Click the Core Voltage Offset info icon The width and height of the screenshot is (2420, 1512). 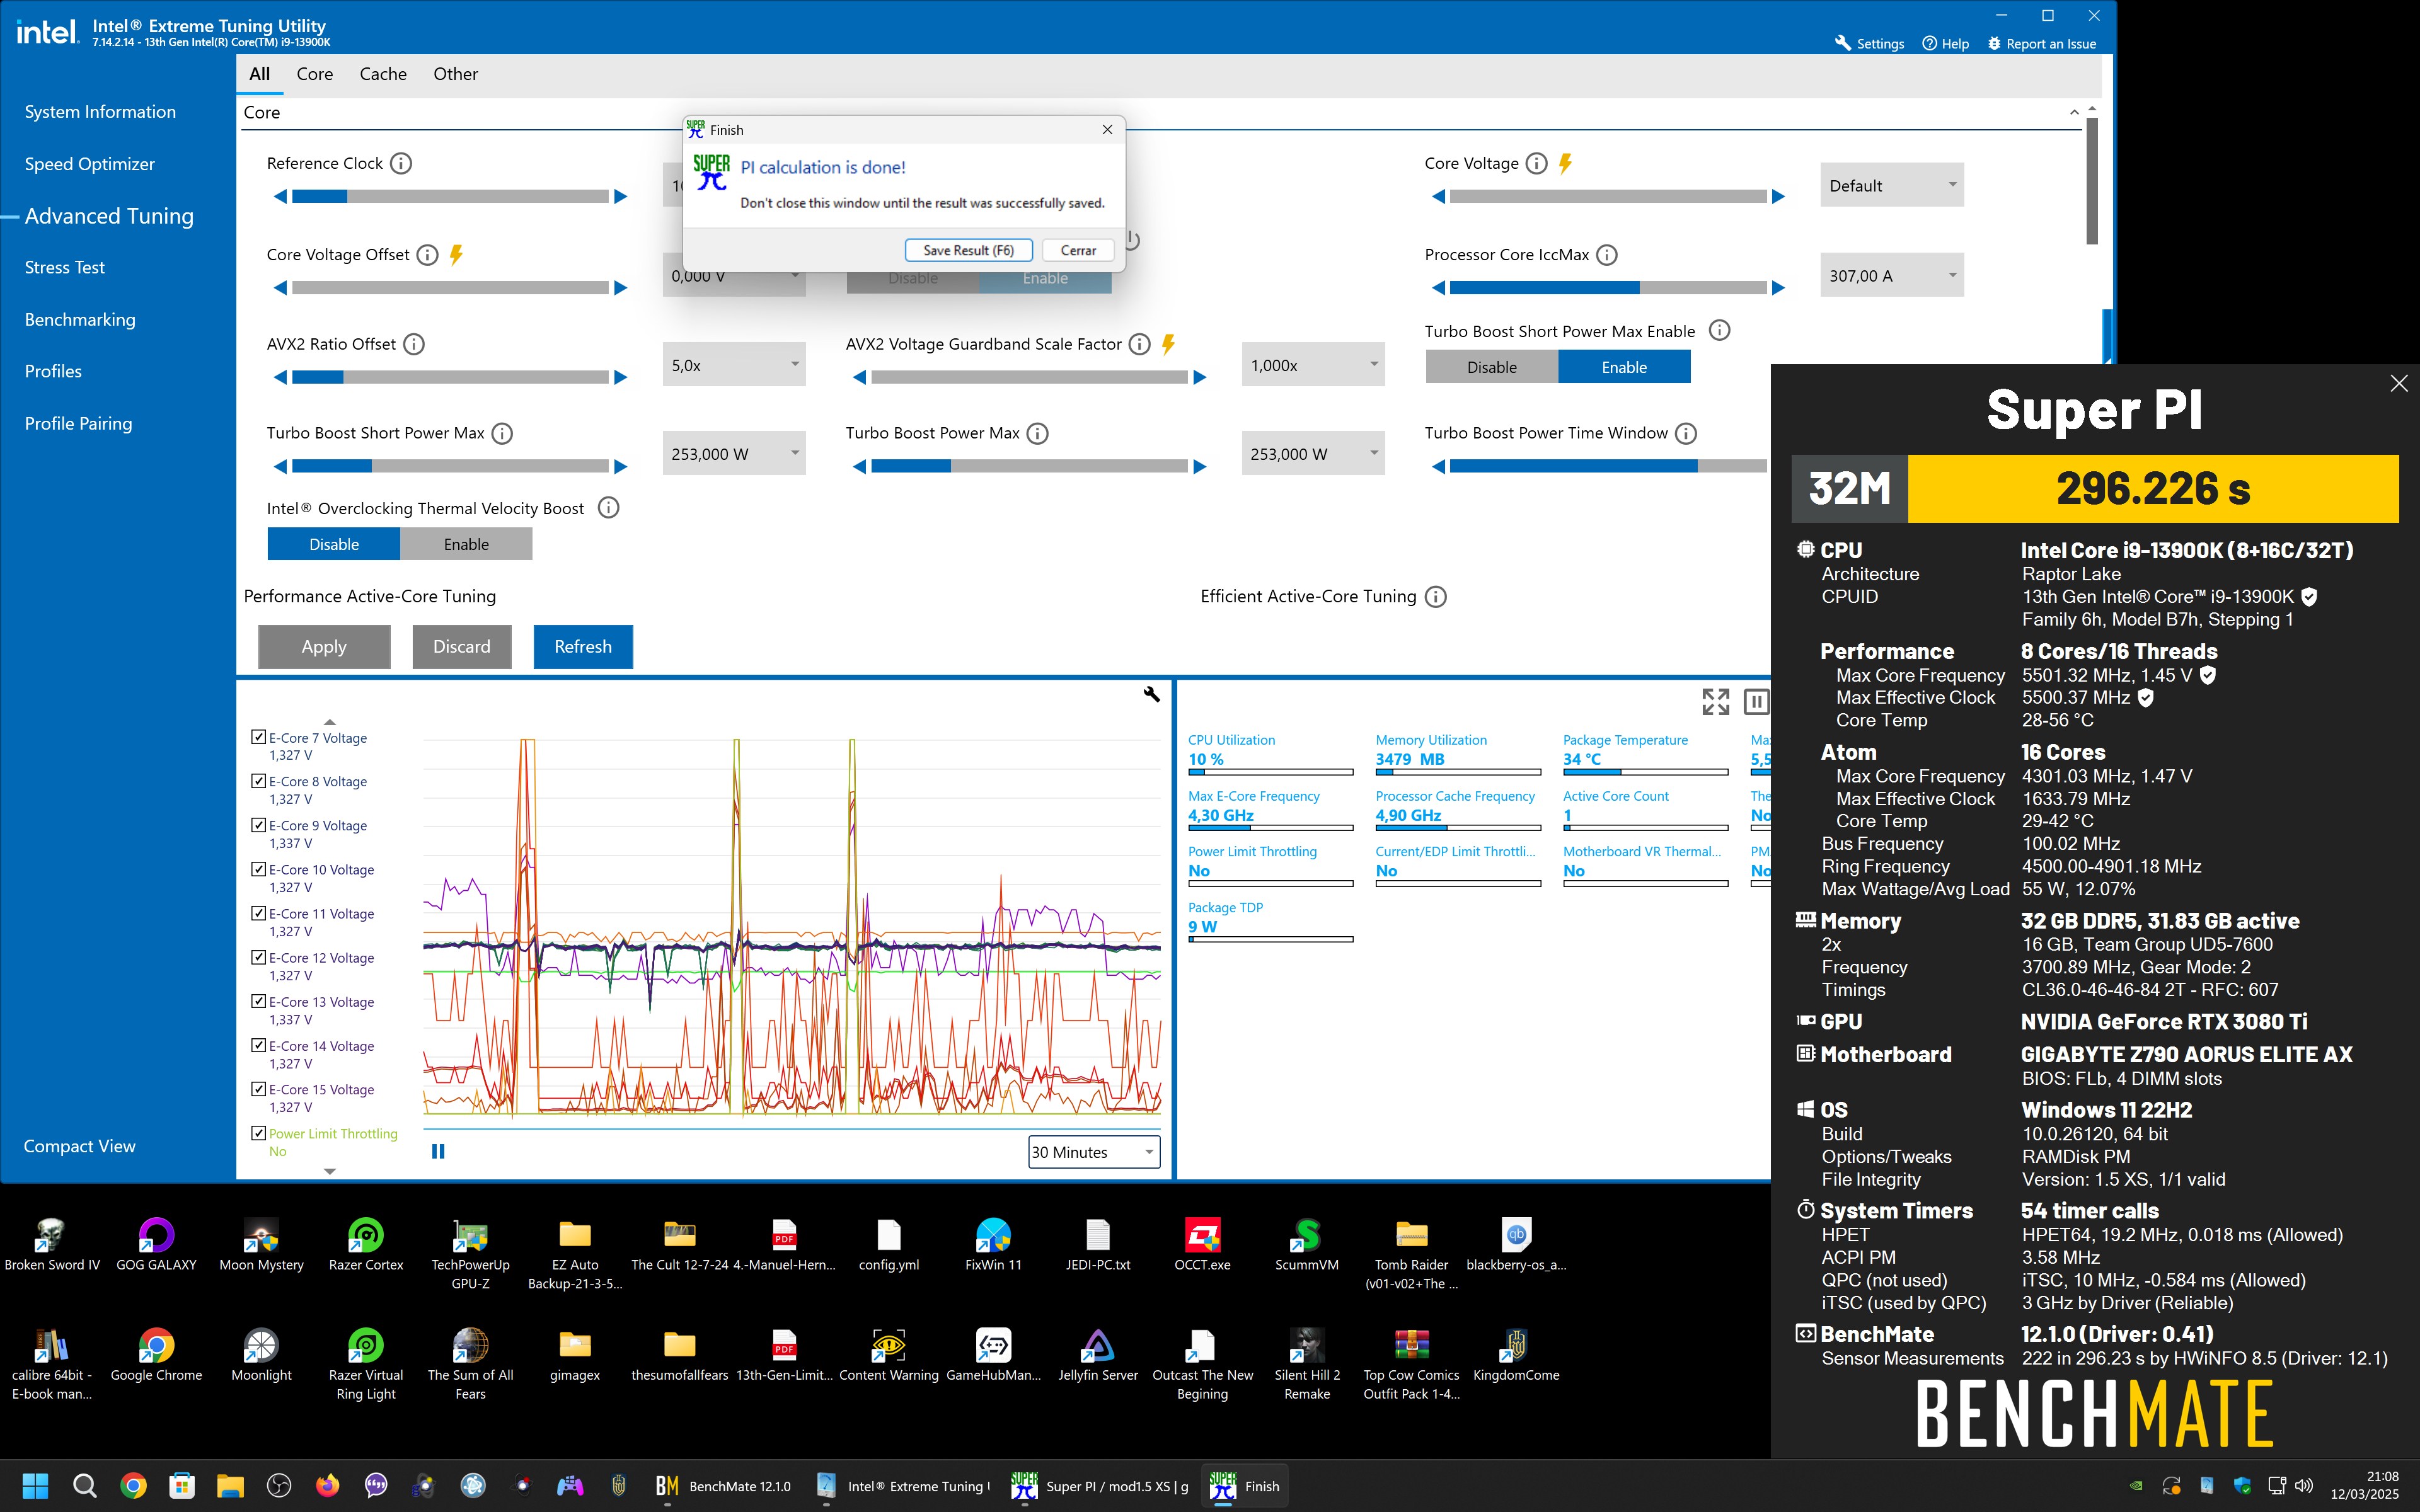[427, 255]
